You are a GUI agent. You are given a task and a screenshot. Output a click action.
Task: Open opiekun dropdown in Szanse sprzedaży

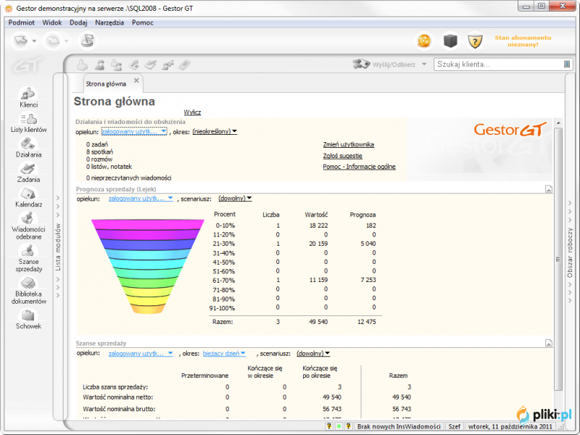[x=141, y=354]
